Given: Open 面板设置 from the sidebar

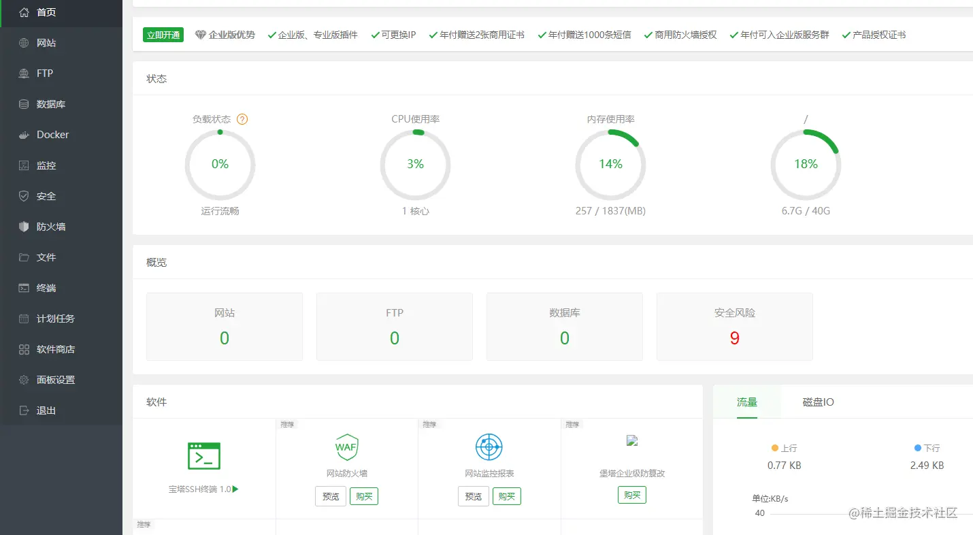Looking at the screenshot, I should tap(61, 380).
